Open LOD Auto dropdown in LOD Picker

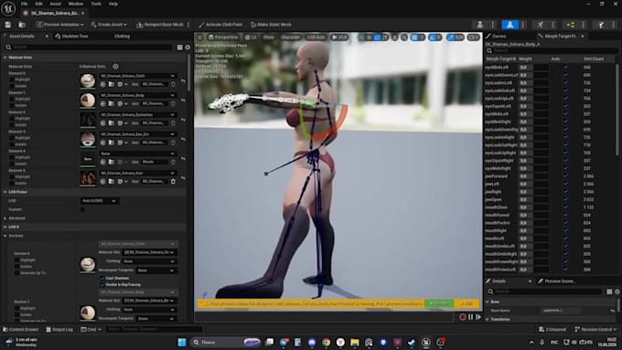[x=99, y=201]
